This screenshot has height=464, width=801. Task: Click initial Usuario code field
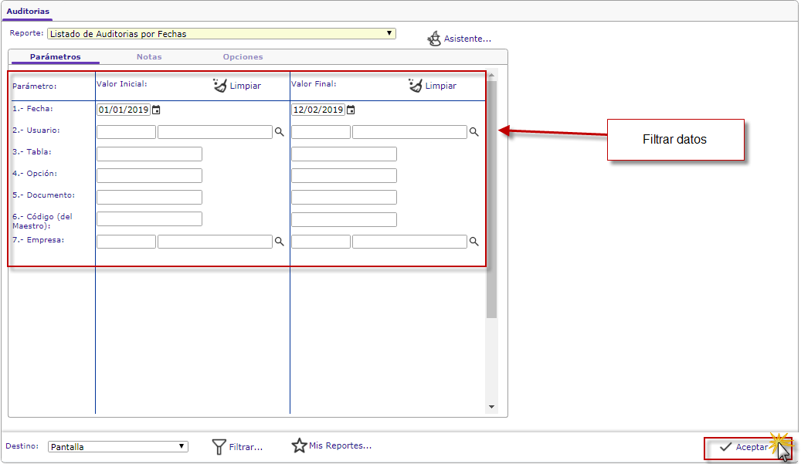click(x=126, y=132)
